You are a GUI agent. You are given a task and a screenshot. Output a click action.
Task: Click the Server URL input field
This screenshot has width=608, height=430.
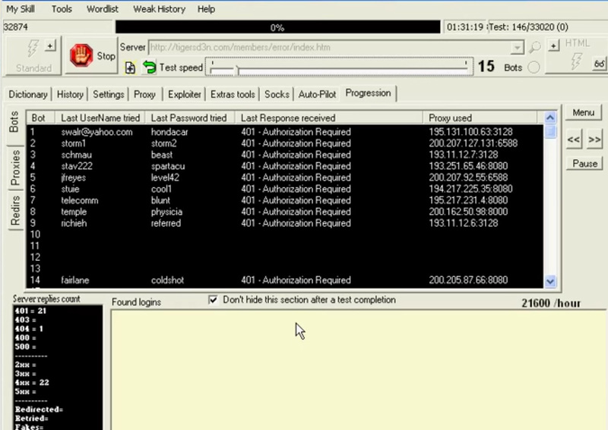pyautogui.click(x=330, y=48)
